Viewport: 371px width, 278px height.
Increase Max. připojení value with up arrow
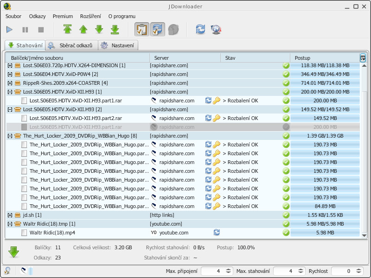pos(228,269)
